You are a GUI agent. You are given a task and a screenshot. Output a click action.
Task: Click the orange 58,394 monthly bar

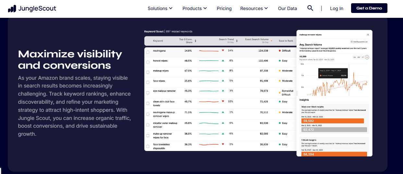point(334,154)
